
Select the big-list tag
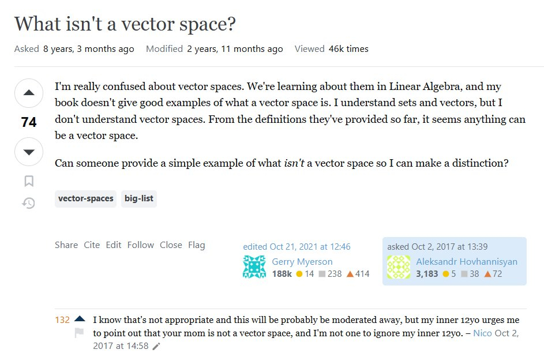pos(139,199)
